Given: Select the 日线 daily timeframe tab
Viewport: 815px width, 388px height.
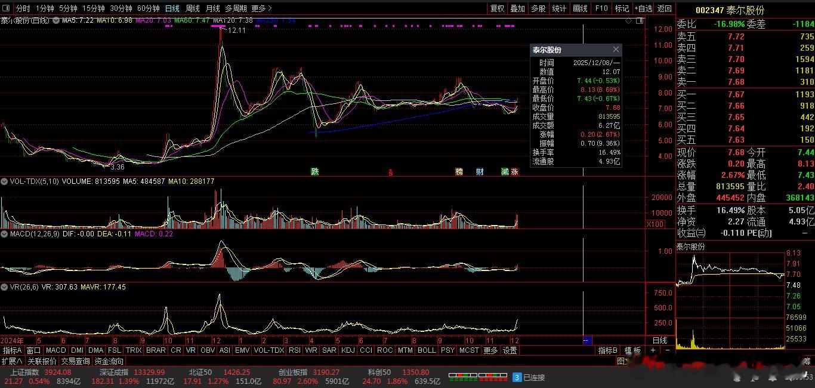Looking at the screenshot, I should click(172, 8).
